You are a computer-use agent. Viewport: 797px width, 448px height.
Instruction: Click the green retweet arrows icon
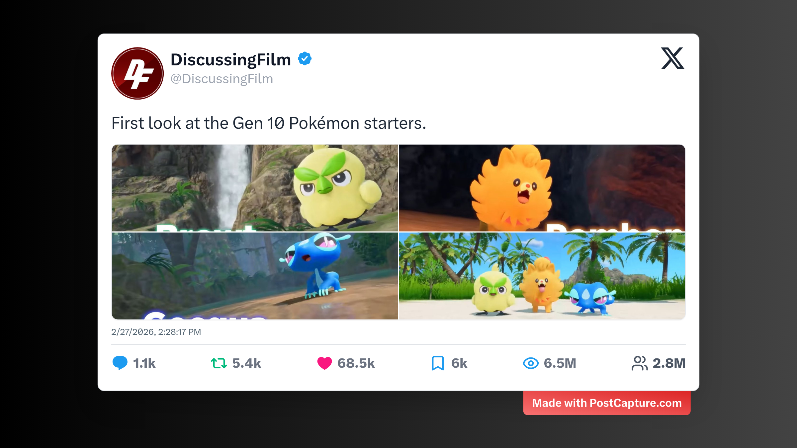click(219, 363)
